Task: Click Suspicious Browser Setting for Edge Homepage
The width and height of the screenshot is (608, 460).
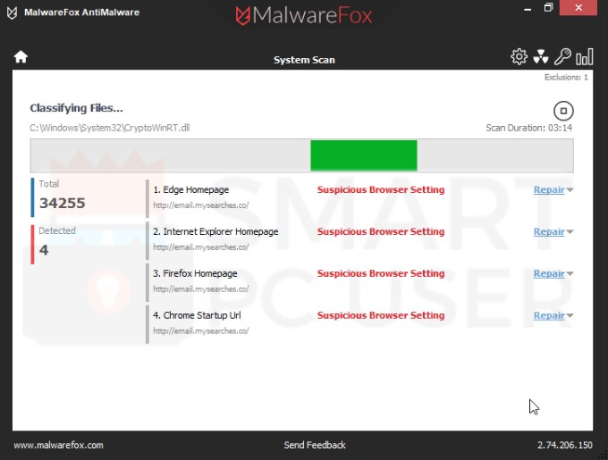Action: coord(381,189)
